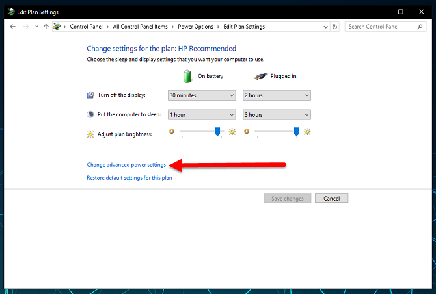Click the Power Options icon in address bar
This screenshot has width=436, height=294.
click(57, 27)
